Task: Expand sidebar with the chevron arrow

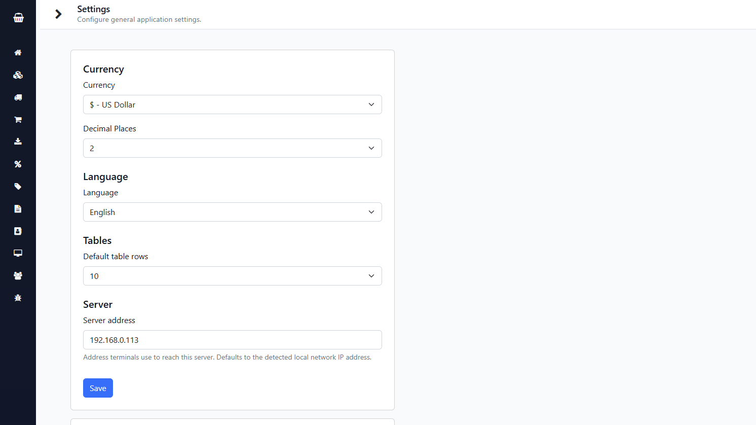Action: click(x=58, y=14)
